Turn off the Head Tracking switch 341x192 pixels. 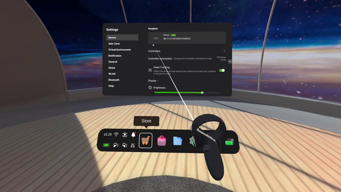pyautogui.click(x=222, y=70)
